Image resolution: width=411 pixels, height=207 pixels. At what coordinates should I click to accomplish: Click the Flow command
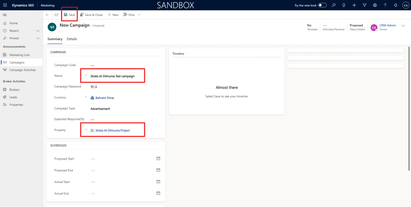pos(129,15)
